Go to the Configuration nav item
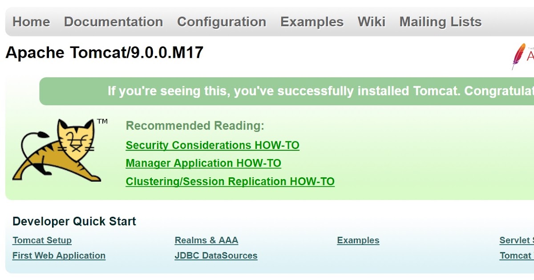 [x=222, y=22]
